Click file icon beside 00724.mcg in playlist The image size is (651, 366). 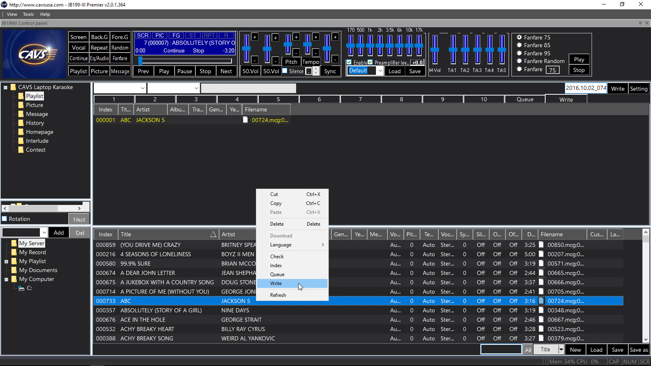point(245,120)
